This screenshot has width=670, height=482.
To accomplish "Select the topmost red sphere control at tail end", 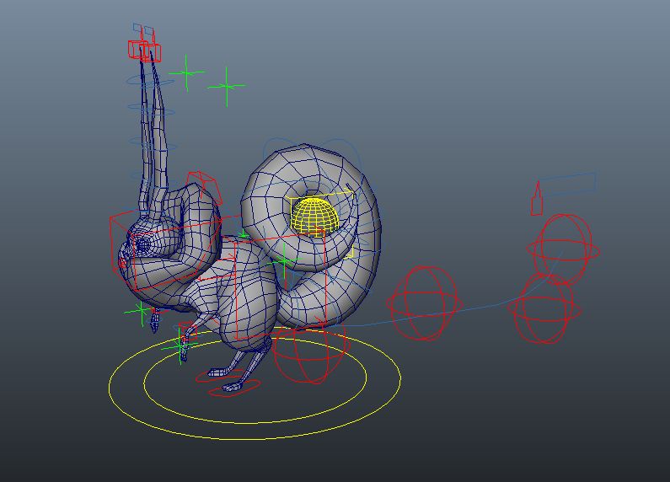I will point(563,249).
